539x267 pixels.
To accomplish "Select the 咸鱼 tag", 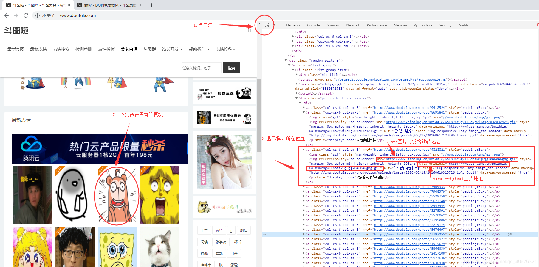I will [x=219, y=230].
